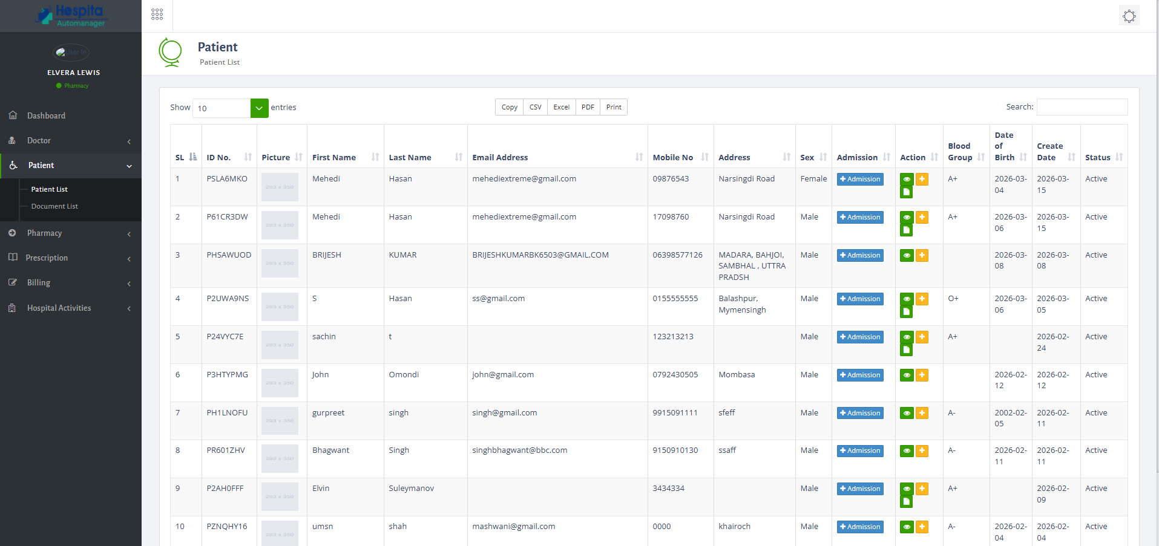Click the Patient section icon in sidebar
This screenshot has width=1159, height=546.
(13, 165)
